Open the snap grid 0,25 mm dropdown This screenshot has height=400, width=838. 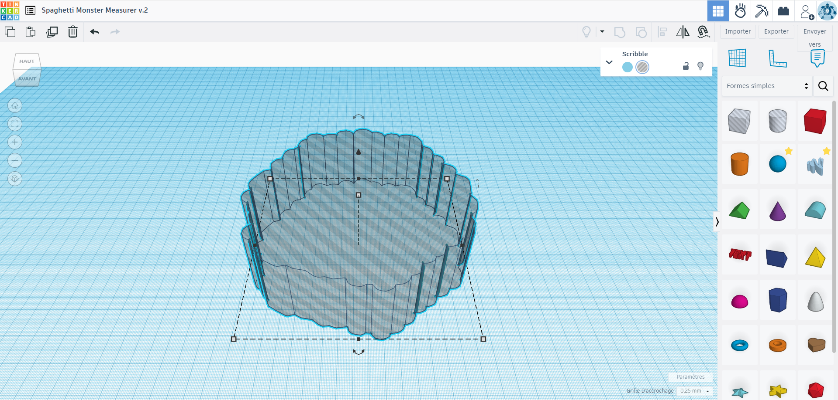[694, 391]
